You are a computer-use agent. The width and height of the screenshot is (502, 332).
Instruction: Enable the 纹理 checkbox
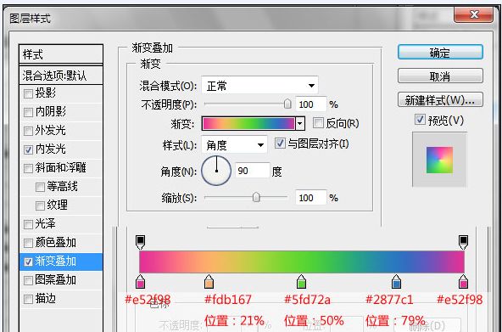pos(40,205)
